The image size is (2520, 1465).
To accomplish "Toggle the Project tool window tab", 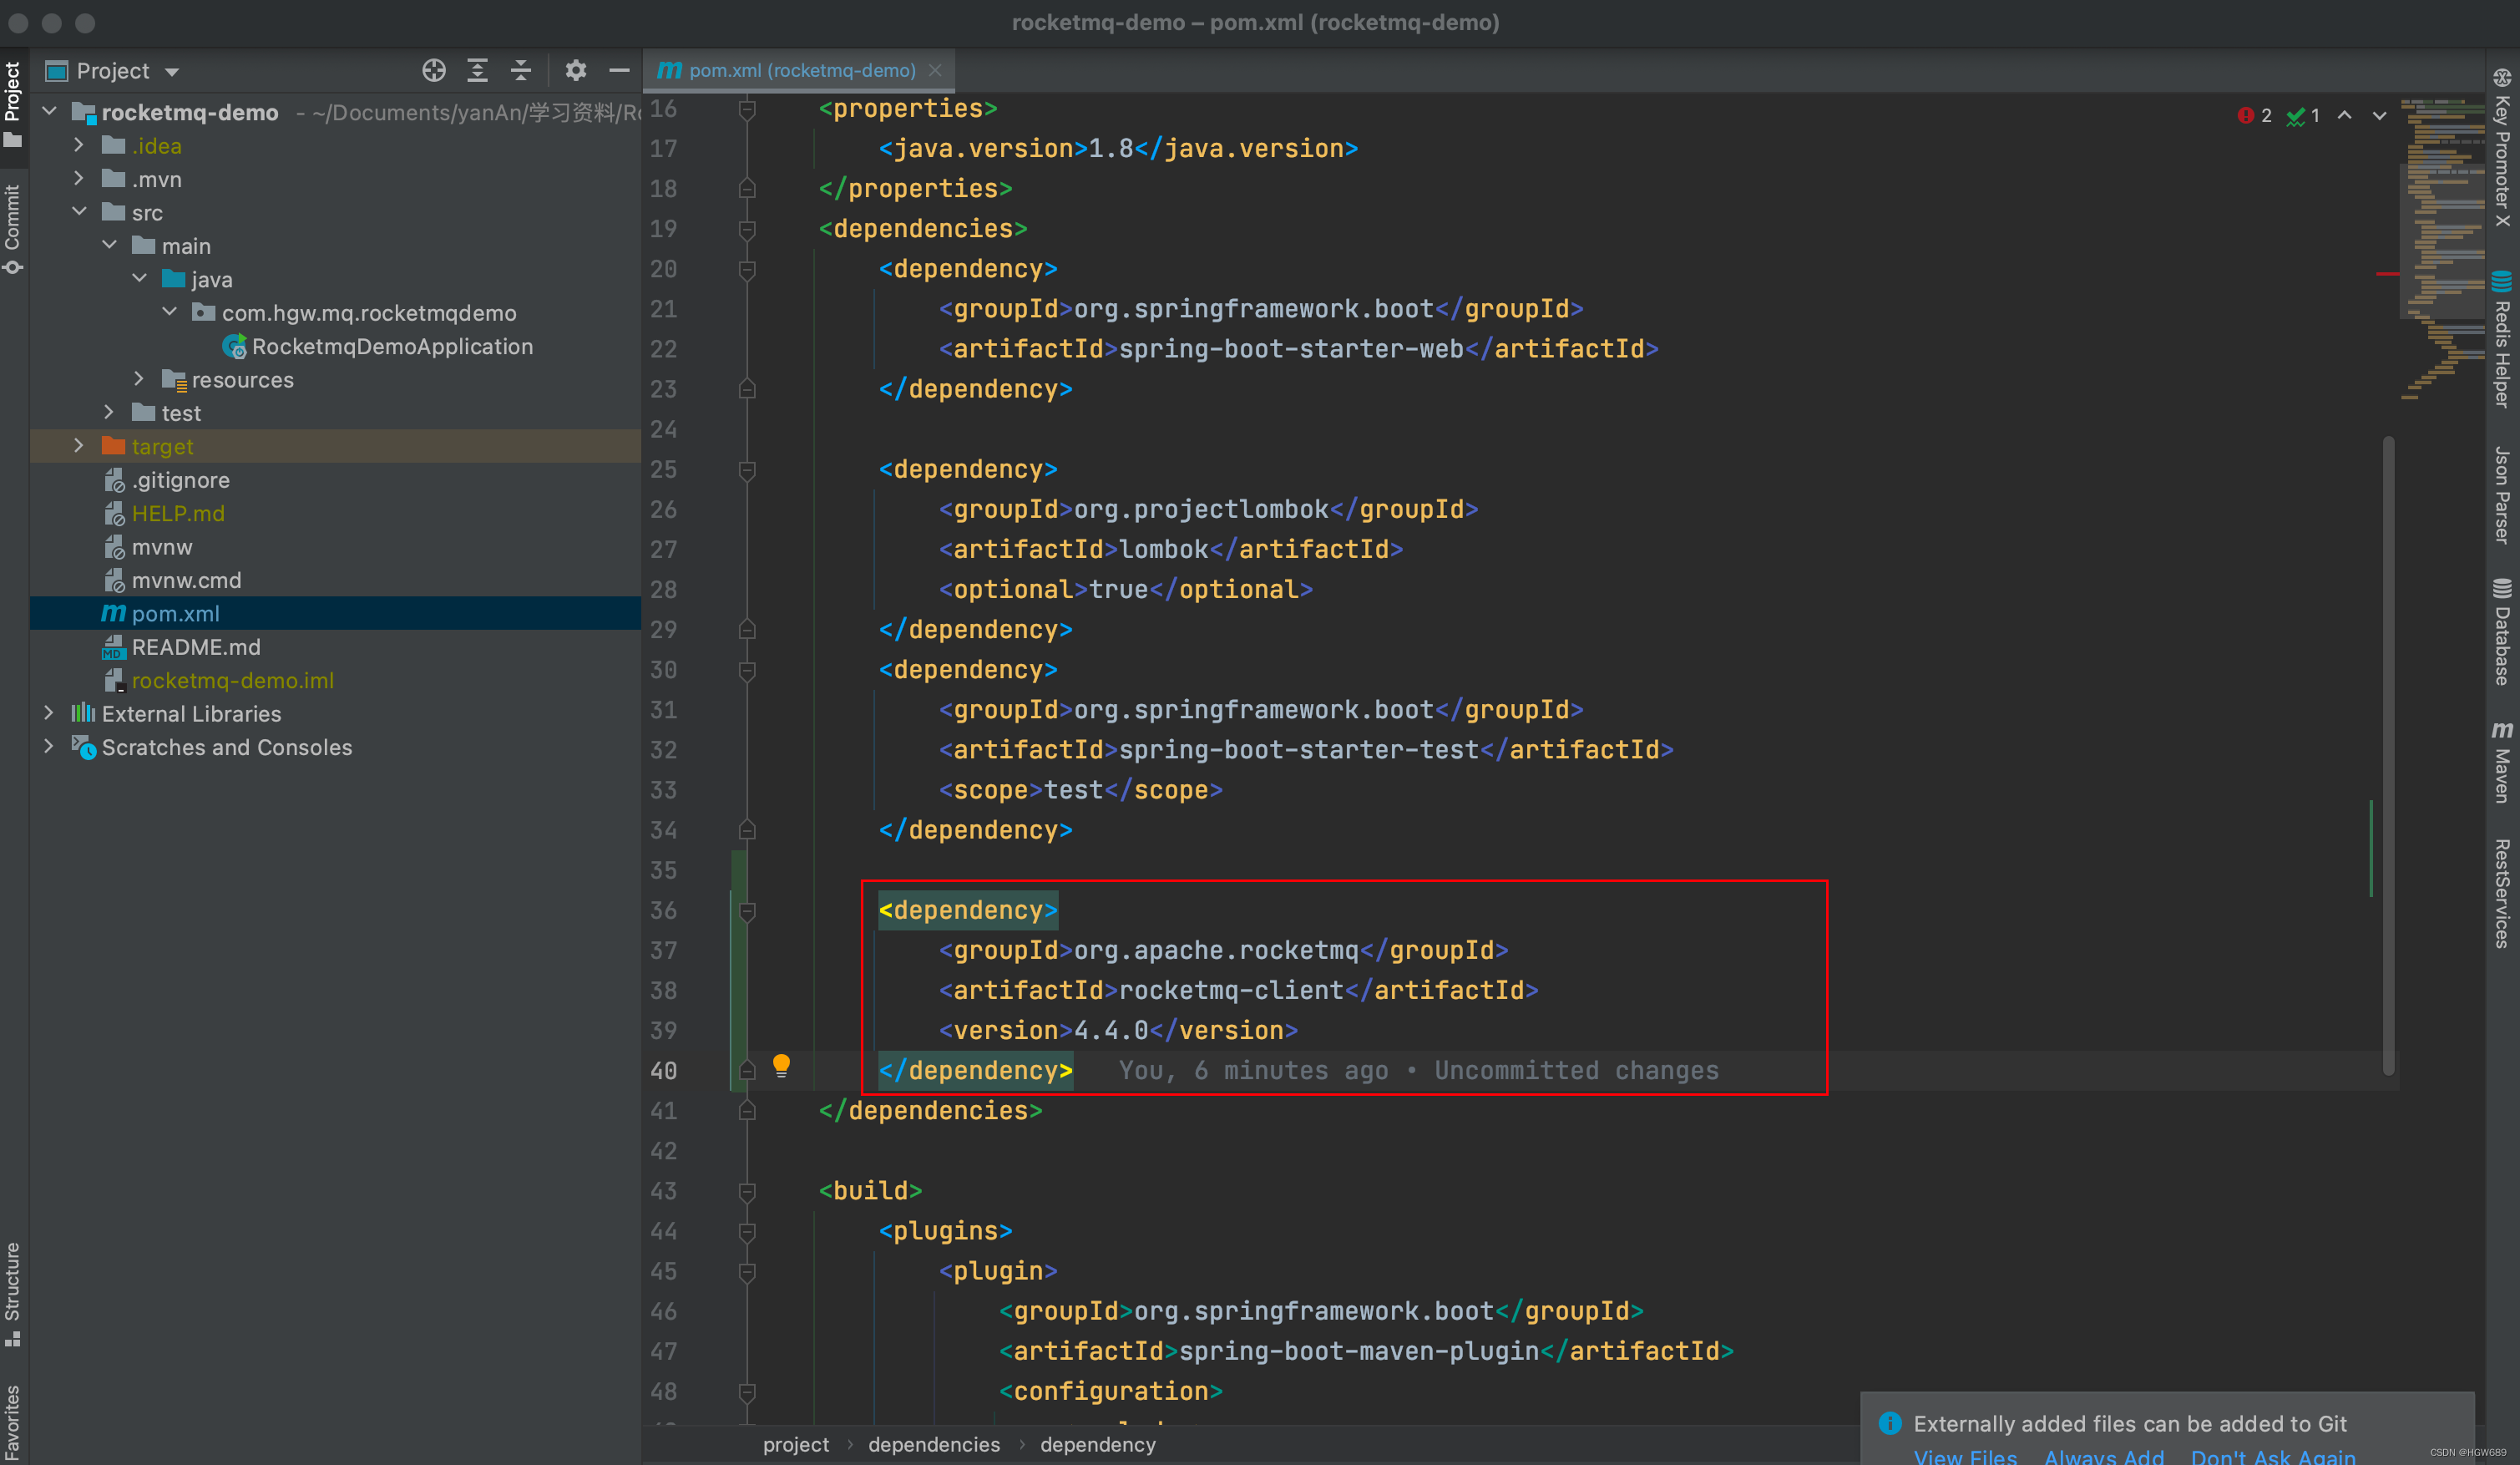I will pos(12,104).
